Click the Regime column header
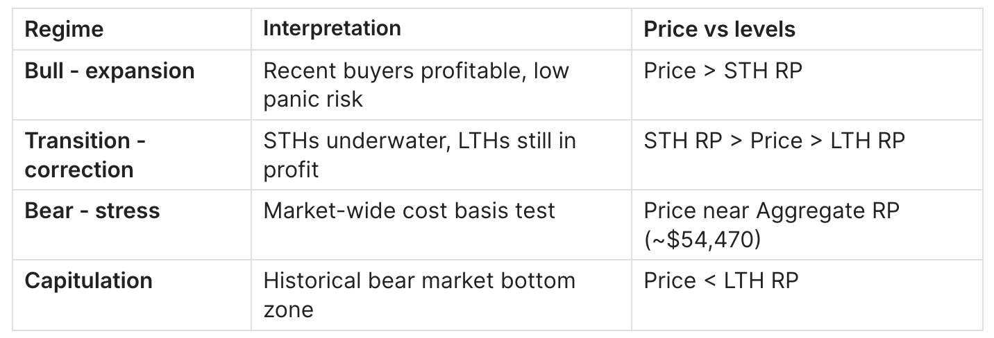The height and width of the screenshot is (338, 994). click(x=64, y=29)
